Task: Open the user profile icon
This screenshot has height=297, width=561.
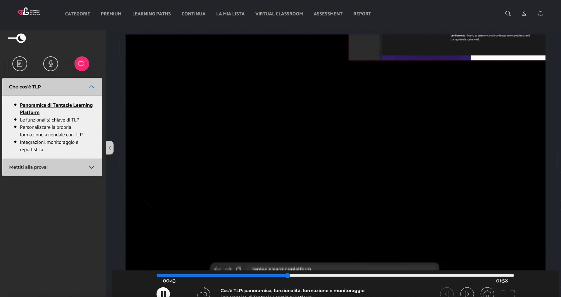Action: pyautogui.click(x=524, y=14)
